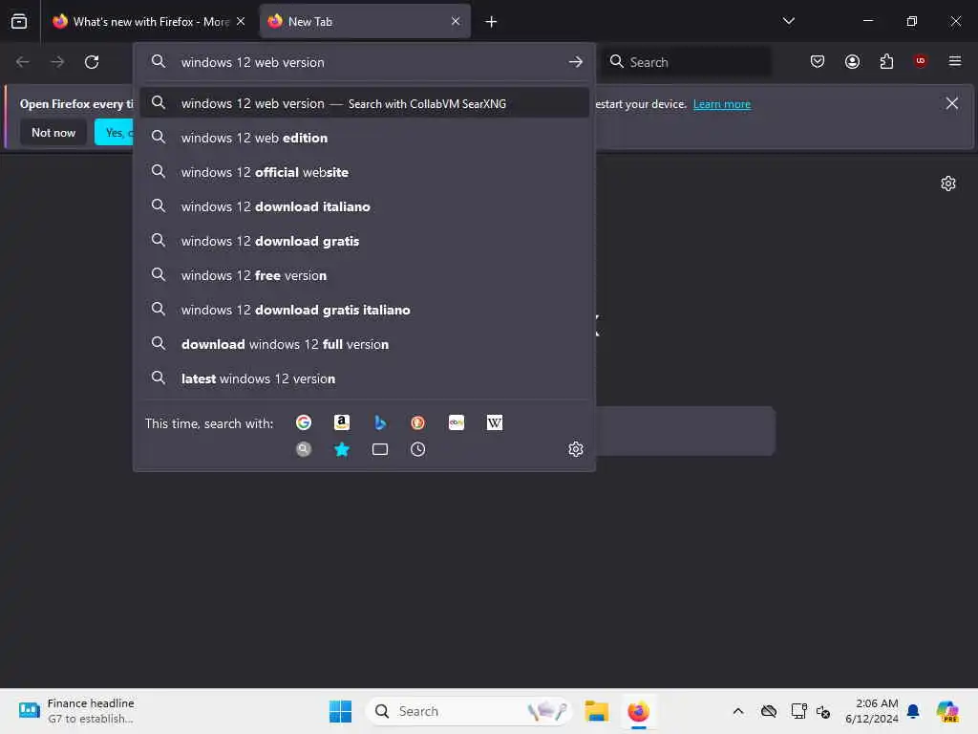Search this time with Google

tap(303, 422)
